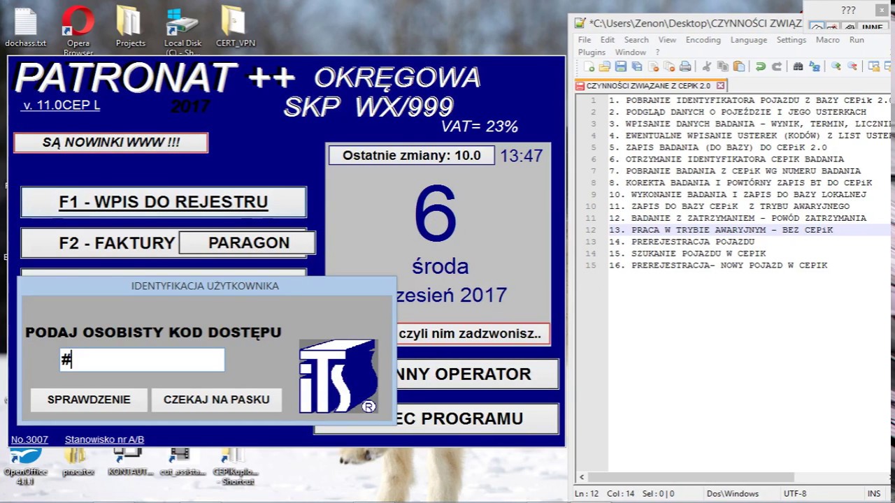Image resolution: width=895 pixels, height=503 pixels.
Task: Click the Paste icon in Notepad++ toolbar
Action: click(x=738, y=66)
